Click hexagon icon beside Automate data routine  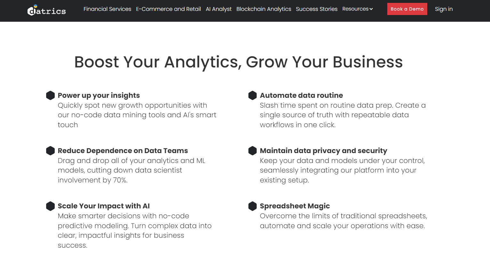[x=253, y=95]
